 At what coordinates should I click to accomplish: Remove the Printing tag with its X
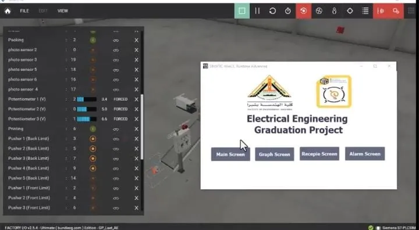point(137,129)
